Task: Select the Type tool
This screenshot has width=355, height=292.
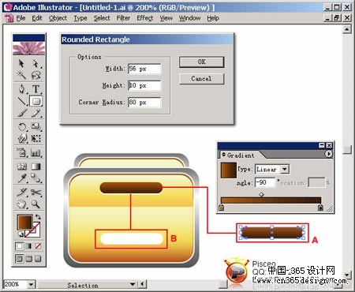Action: [36, 89]
